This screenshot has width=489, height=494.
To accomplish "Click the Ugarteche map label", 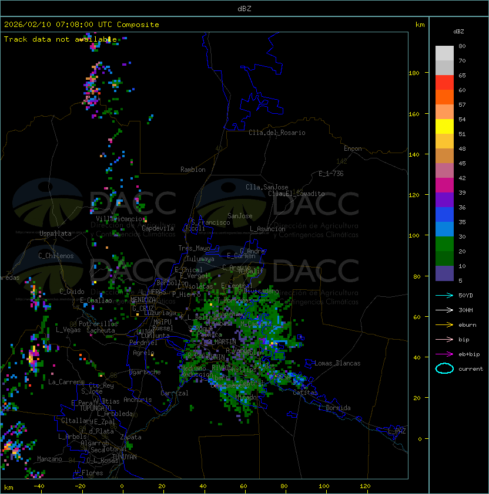I will tap(145, 372).
